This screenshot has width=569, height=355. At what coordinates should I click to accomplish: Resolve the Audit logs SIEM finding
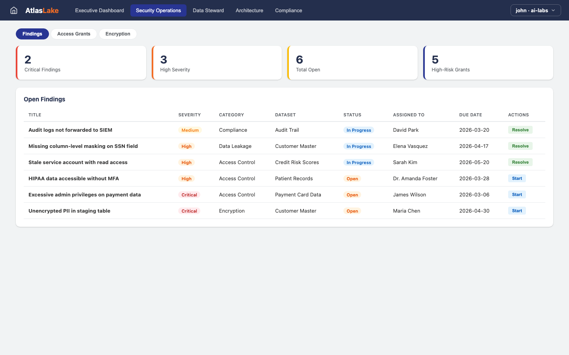tap(520, 130)
